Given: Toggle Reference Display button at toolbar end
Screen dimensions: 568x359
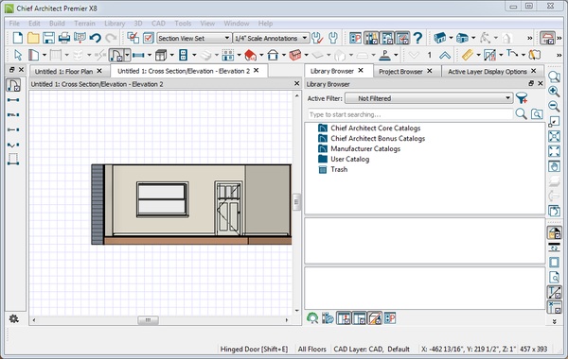Looking at the screenshot, I should point(548,38).
